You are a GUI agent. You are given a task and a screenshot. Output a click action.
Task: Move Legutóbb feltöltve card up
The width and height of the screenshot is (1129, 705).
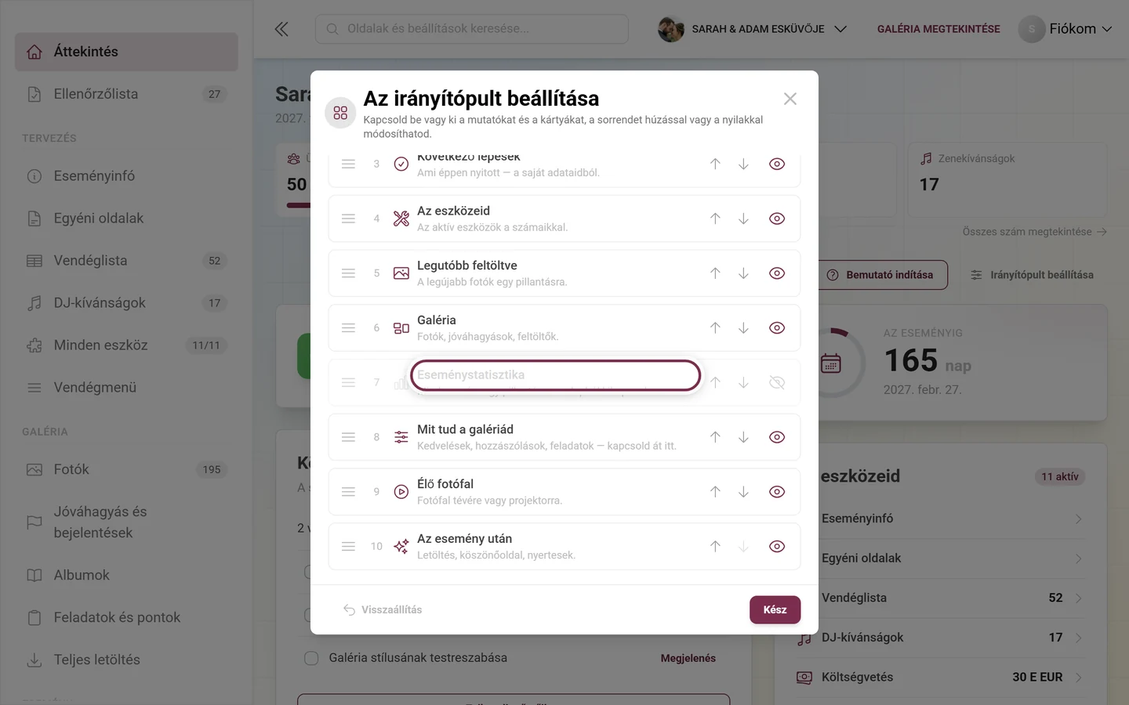tap(715, 273)
